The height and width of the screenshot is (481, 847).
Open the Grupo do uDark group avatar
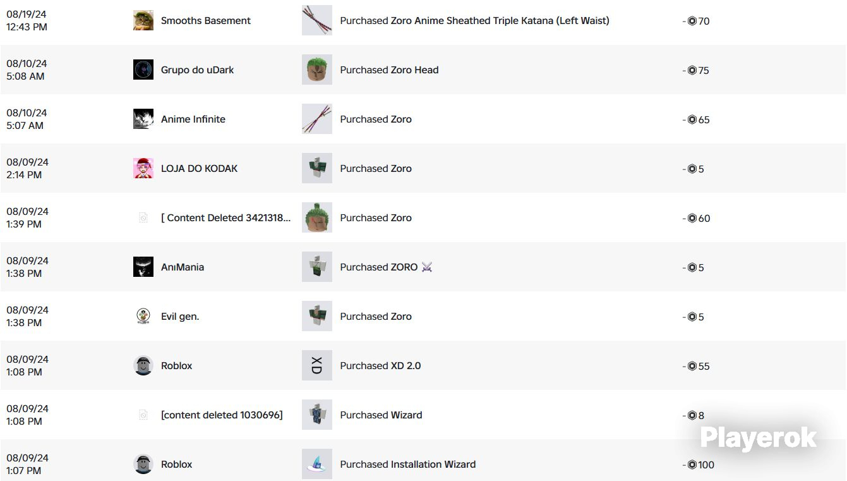tap(143, 70)
